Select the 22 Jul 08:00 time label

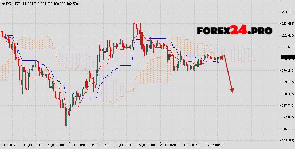pos(124,145)
